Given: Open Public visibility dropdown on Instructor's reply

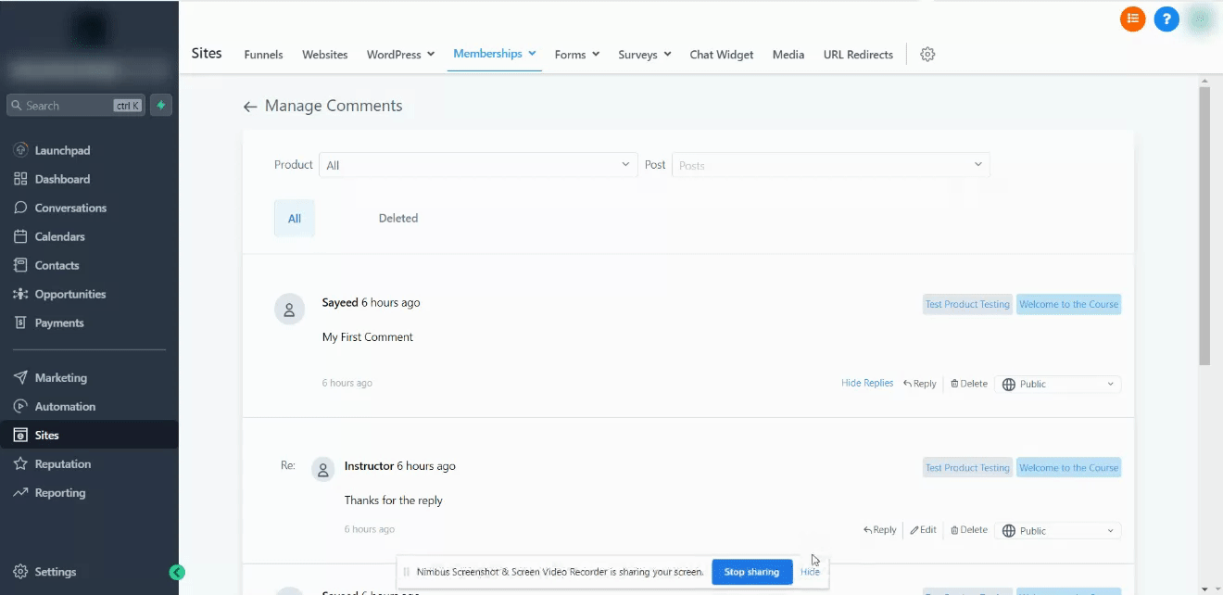Looking at the screenshot, I should click(x=1058, y=531).
